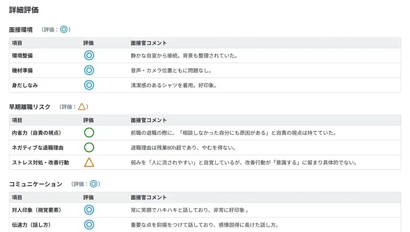
Task: Click the green circle rating for ネガティブな退職理由
Action: click(89, 147)
